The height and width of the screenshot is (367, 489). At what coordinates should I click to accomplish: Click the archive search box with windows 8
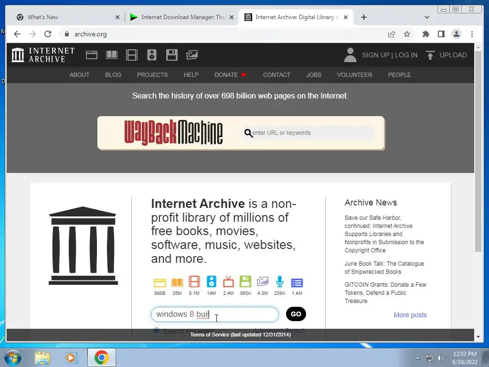215,314
